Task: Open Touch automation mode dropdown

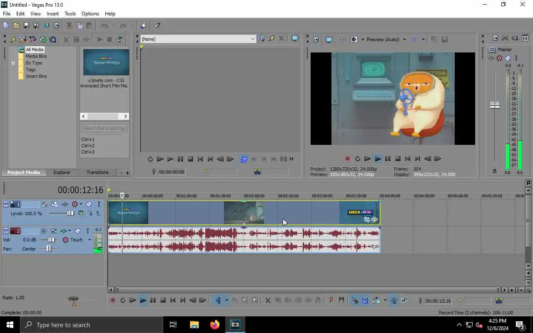Action: click(89, 240)
